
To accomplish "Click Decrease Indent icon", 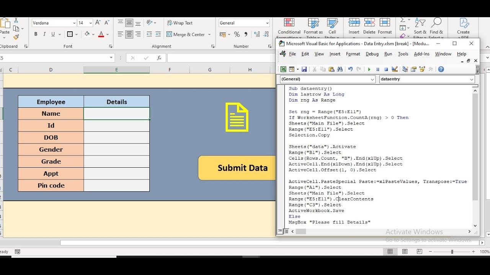I will pyautogui.click(x=149, y=34).
